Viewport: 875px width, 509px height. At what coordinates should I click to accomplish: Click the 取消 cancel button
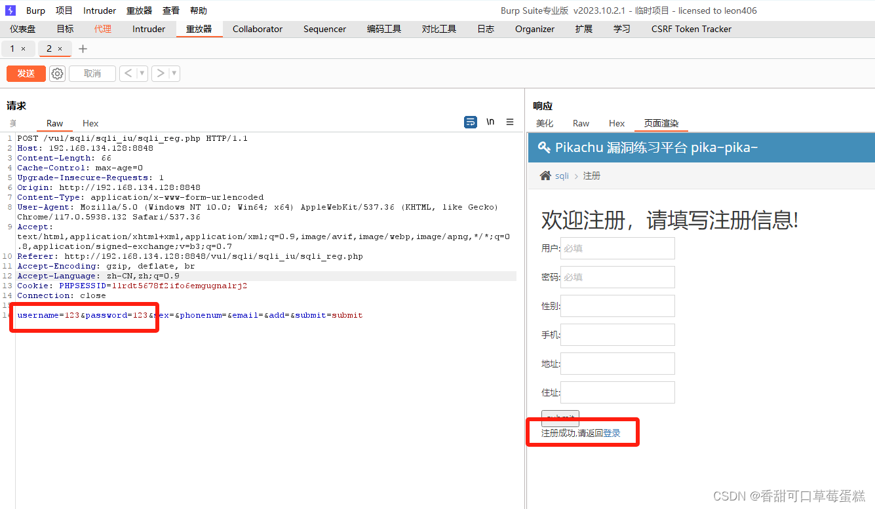[x=92, y=73]
